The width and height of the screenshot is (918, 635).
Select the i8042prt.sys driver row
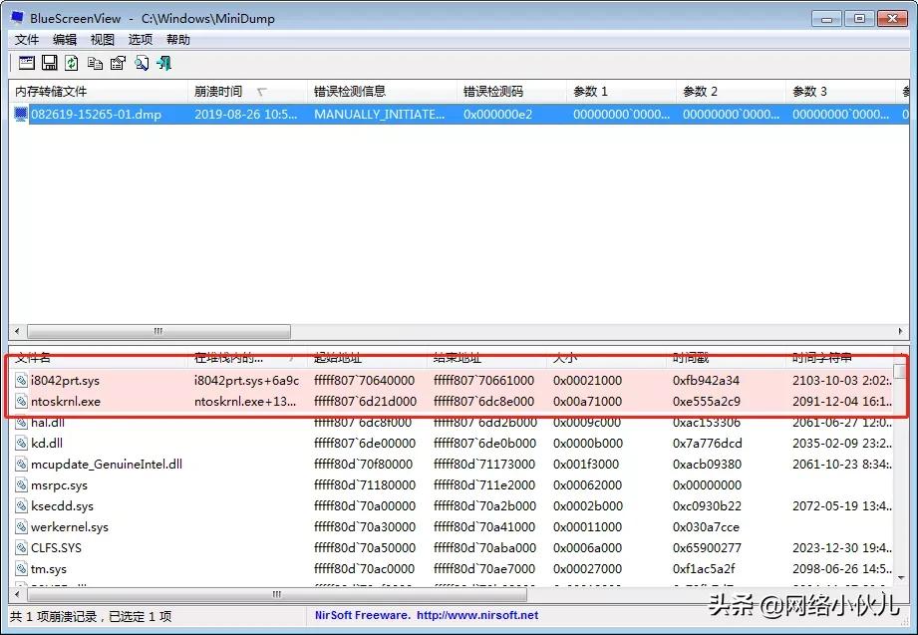(x=66, y=380)
